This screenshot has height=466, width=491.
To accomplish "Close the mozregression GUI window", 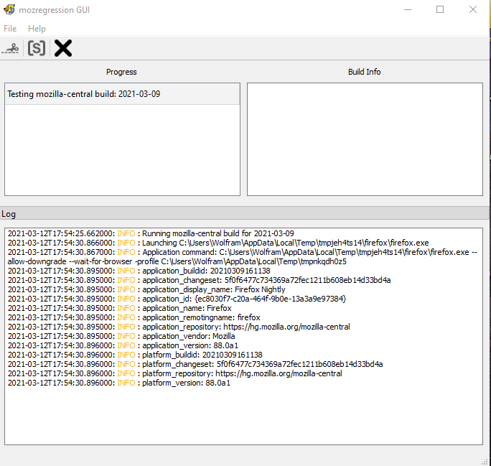I will click(x=473, y=10).
